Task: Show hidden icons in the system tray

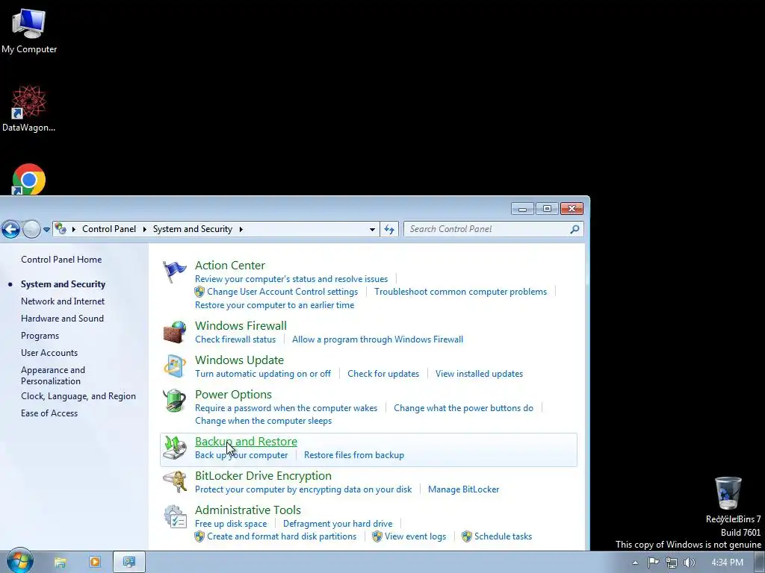Action: click(x=635, y=563)
